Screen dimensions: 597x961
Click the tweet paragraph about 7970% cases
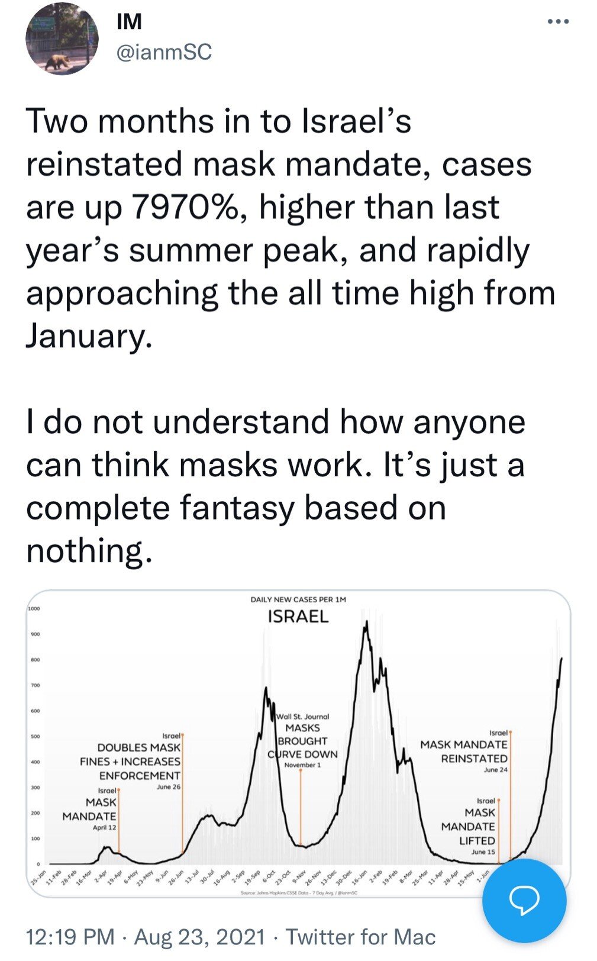(291, 228)
